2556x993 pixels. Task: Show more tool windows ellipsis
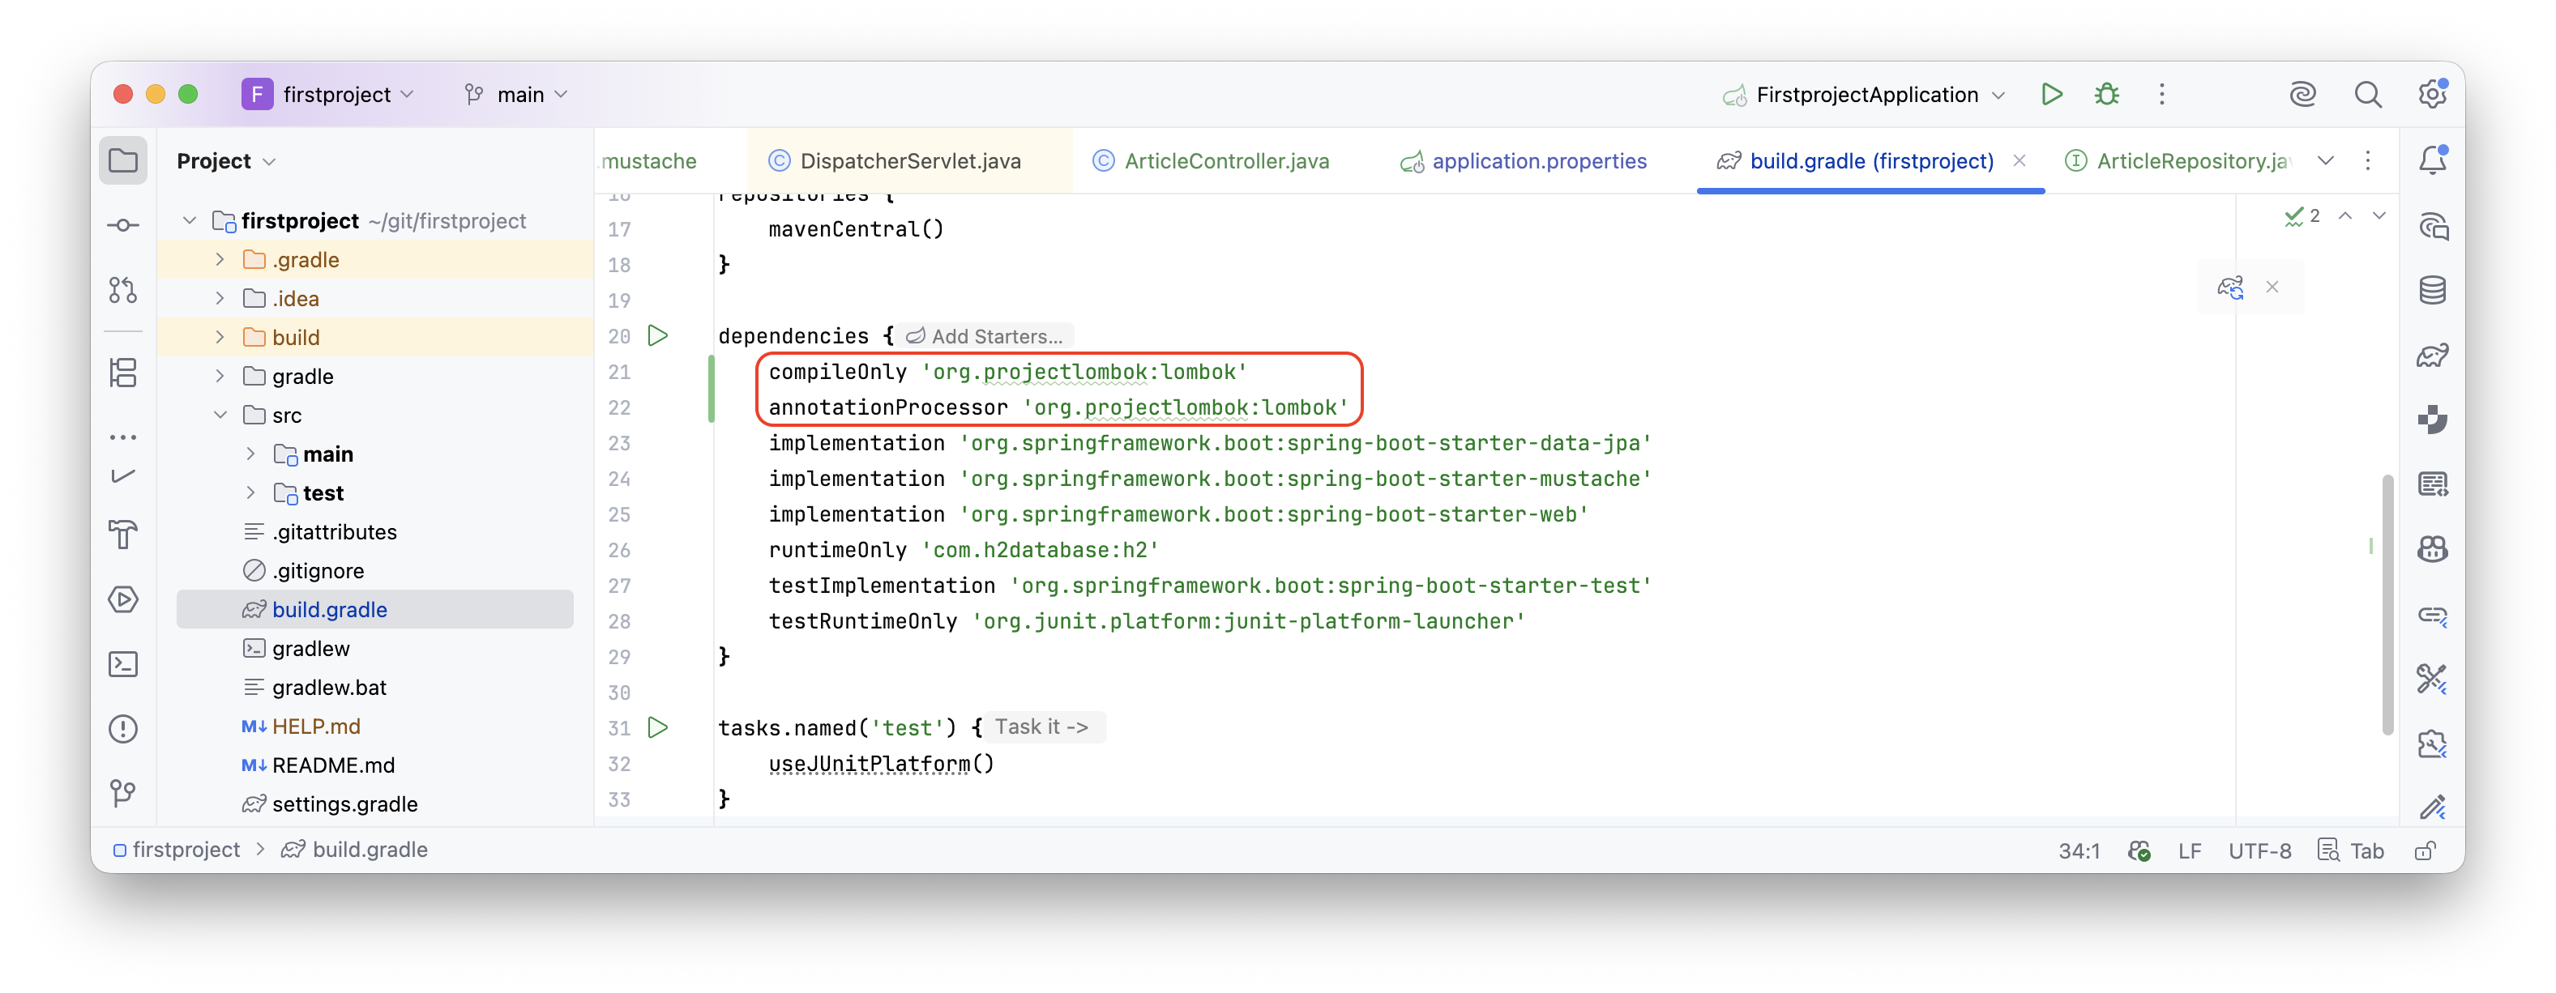click(x=123, y=437)
